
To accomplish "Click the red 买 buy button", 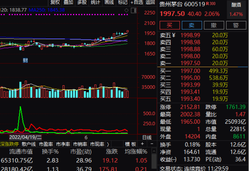I will click(170, 25).
